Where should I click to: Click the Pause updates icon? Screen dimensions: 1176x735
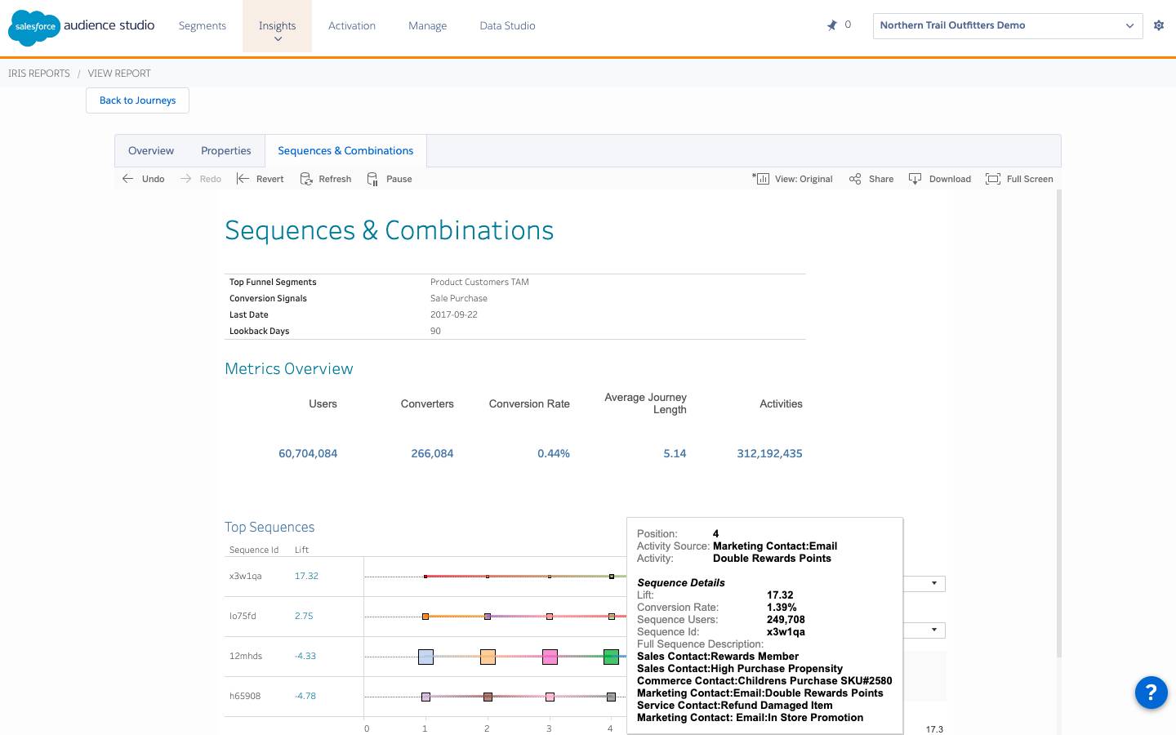372,179
